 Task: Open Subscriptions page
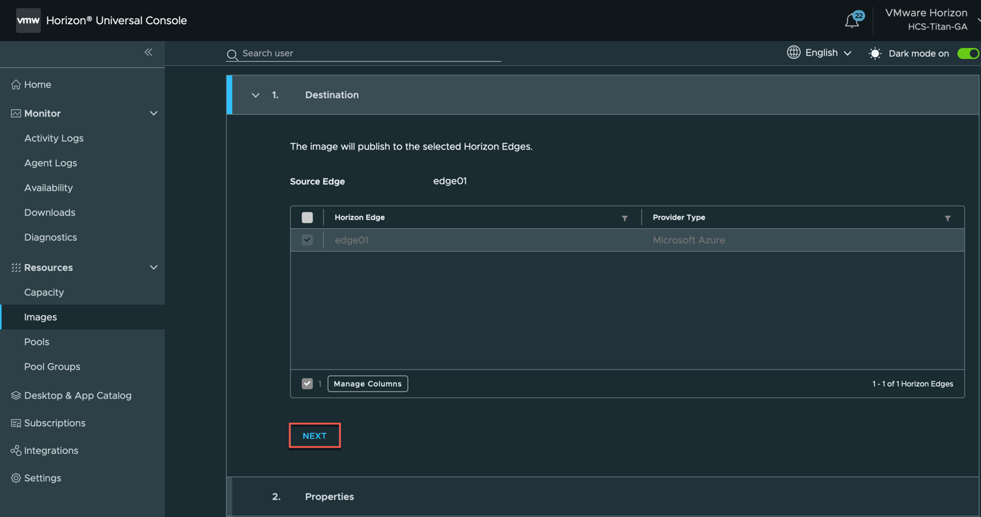[x=55, y=423]
